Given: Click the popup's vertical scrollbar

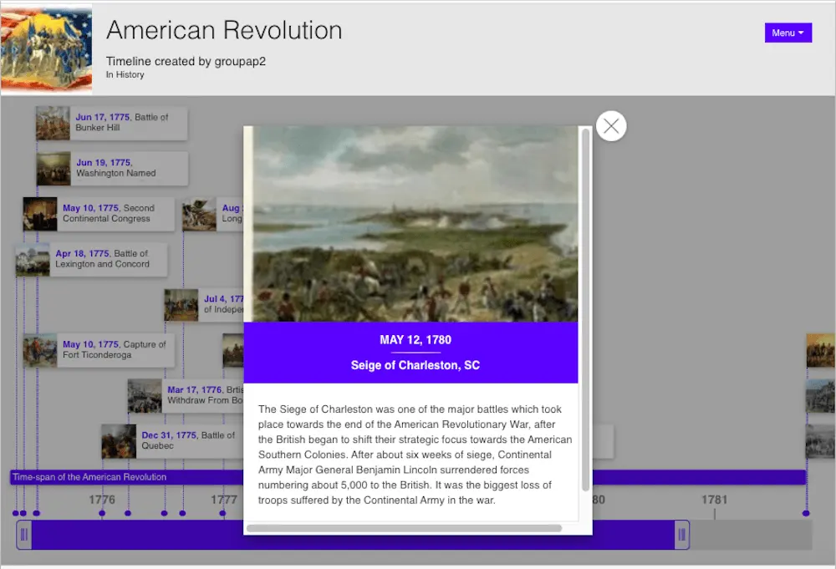Looking at the screenshot, I should click(585, 309).
